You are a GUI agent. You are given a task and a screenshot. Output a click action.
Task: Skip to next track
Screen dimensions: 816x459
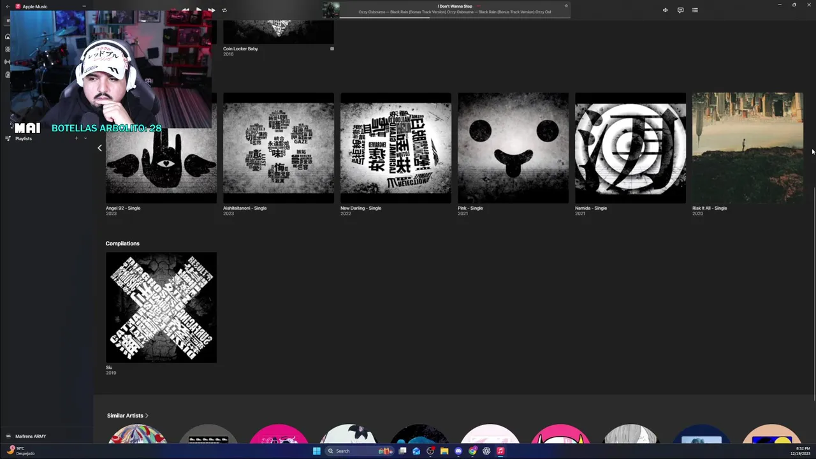coord(212,10)
